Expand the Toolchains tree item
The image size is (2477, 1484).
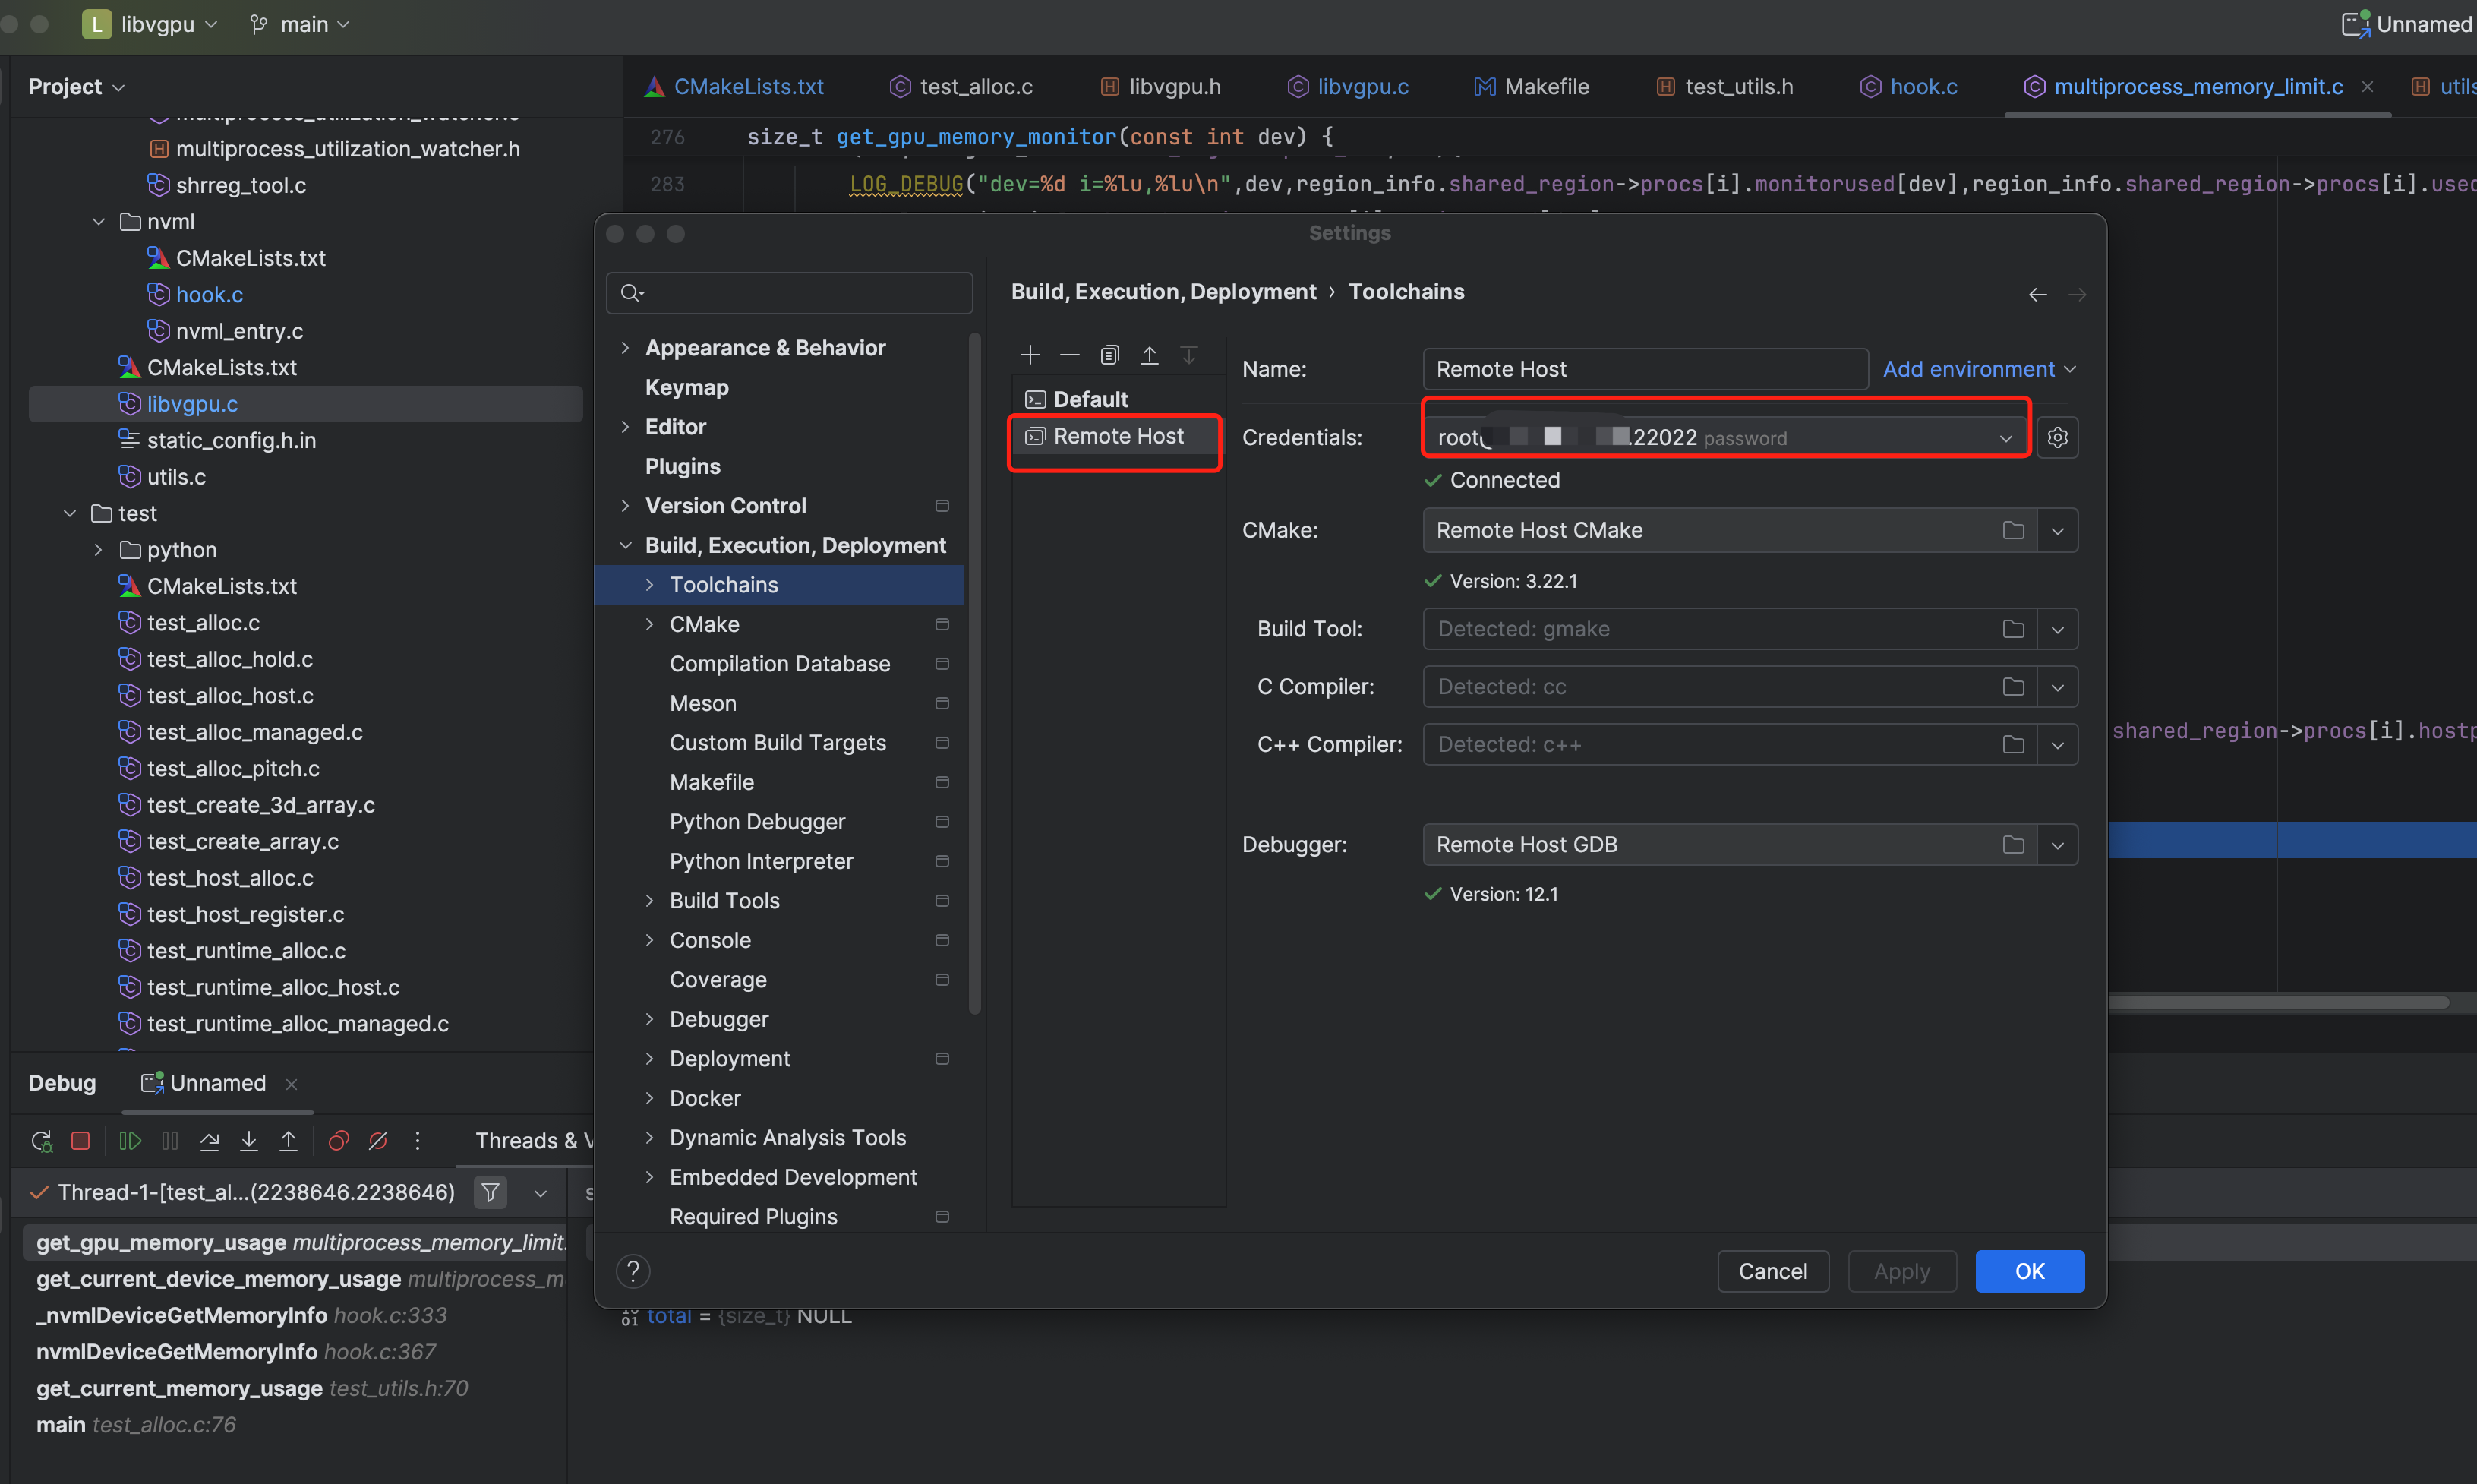650,583
